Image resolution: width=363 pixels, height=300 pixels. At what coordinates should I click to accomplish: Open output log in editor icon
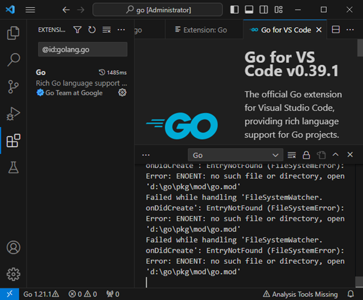[321, 155]
